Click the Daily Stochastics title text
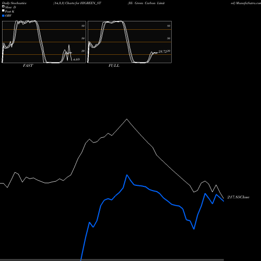261x261 pixels. [x=14, y=3]
